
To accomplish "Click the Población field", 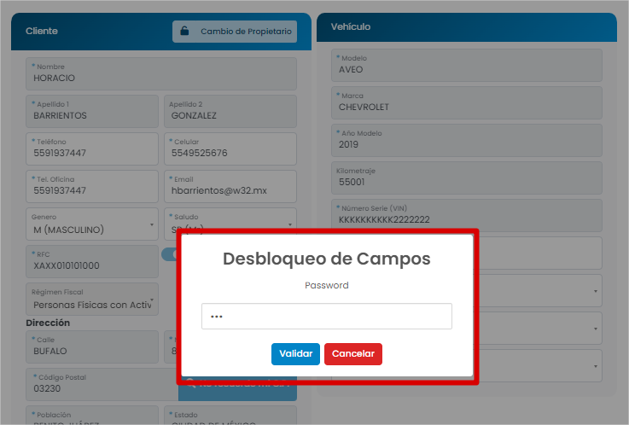I will pyautogui.click(x=92, y=416).
